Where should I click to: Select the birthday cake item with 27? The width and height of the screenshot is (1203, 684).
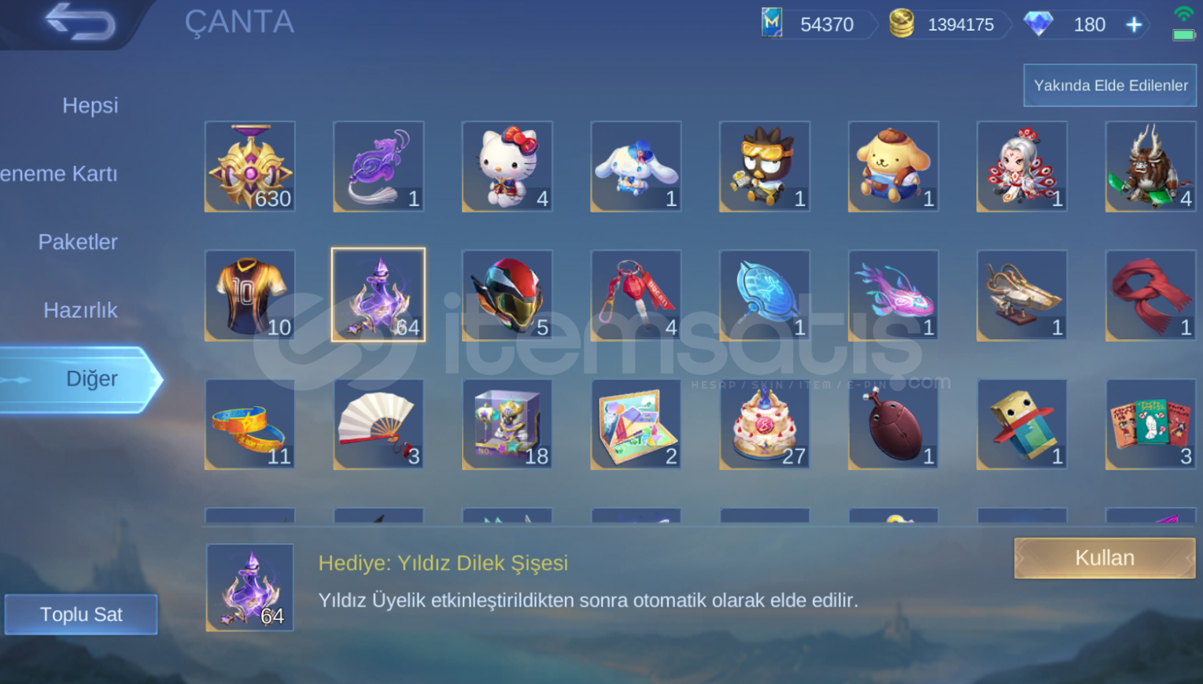[765, 424]
